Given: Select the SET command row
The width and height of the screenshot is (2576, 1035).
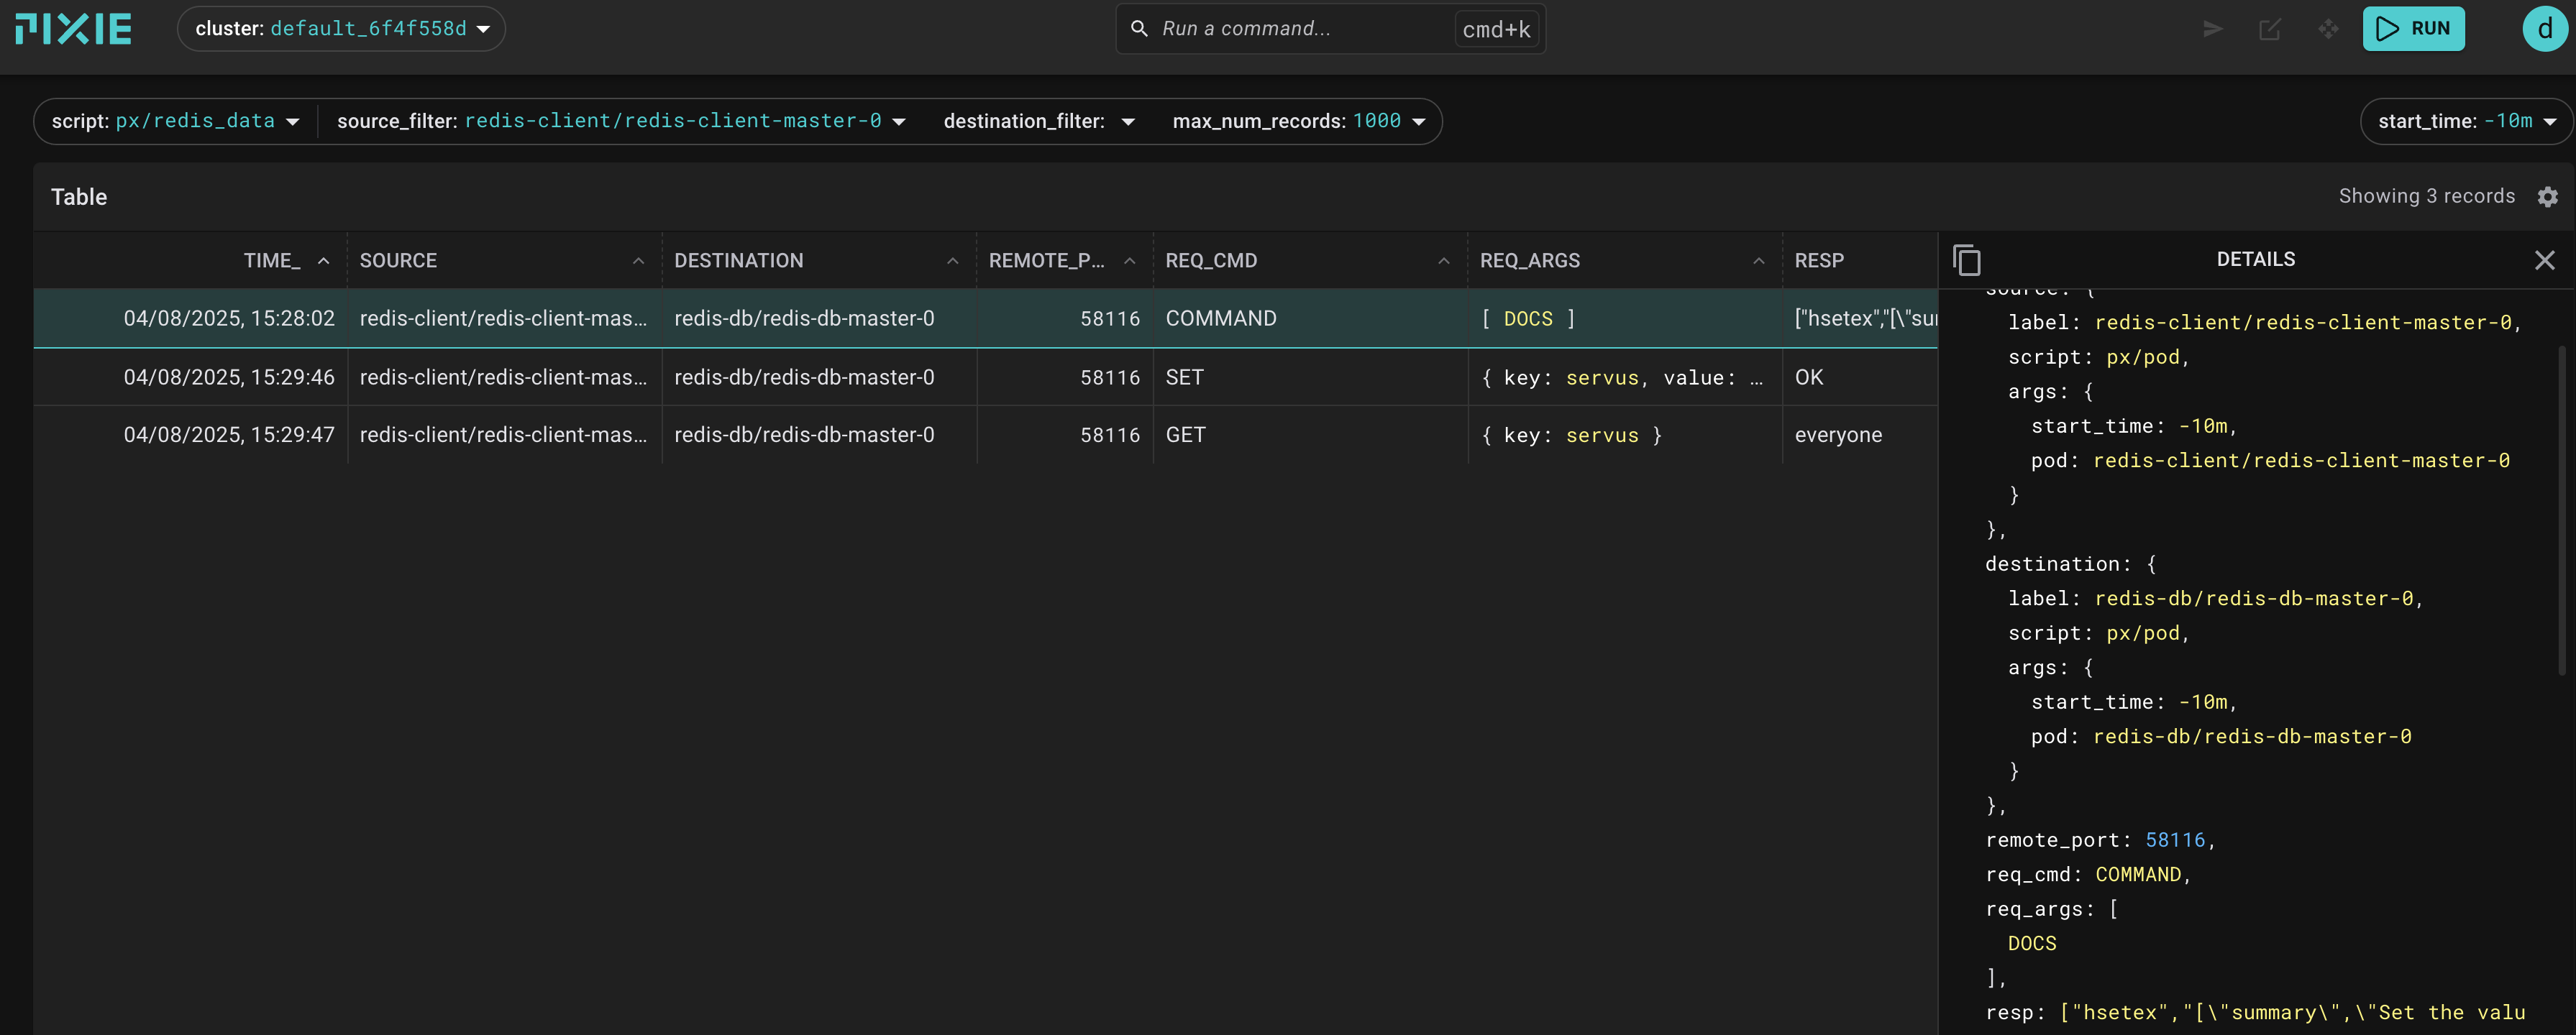Looking at the screenshot, I should click(985, 377).
